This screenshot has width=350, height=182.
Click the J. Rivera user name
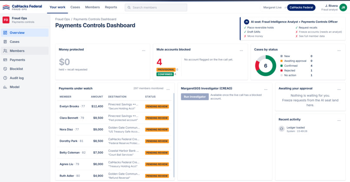[x=331, y=6]
